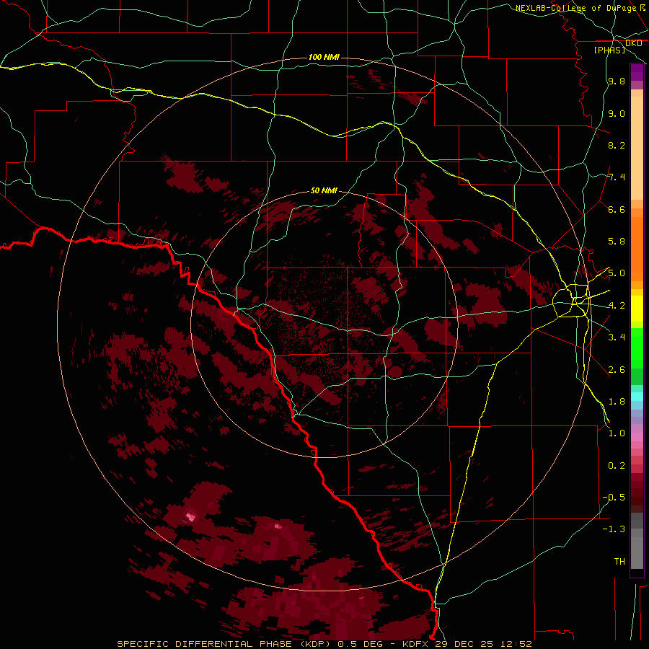Click the 9.8 value on the color scale
The image size is (649, 649).
[617, 81]
